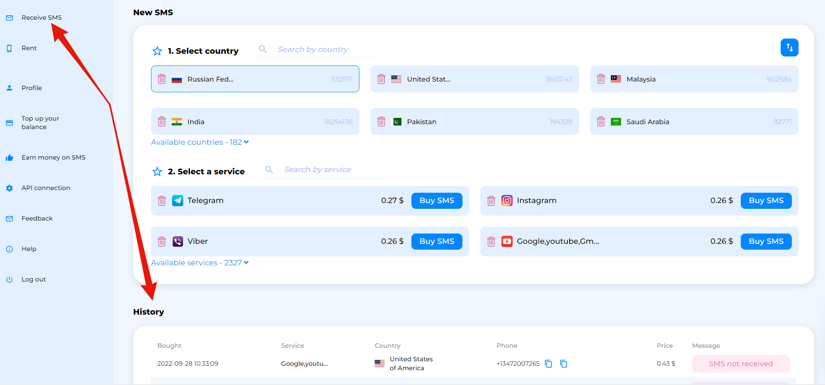Click the Log out power icon

[9, 280]
